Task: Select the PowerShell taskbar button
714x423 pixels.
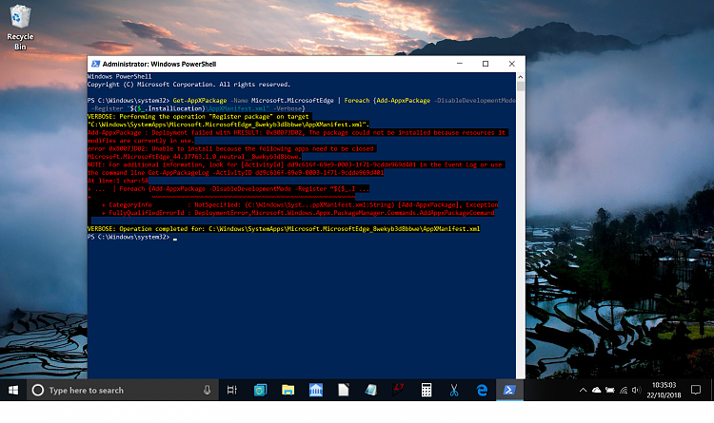Action: click(x=509, y=391)
